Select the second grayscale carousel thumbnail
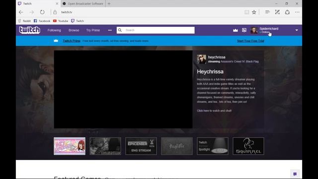This screenshot has width=318, height=179. (105, 146)
